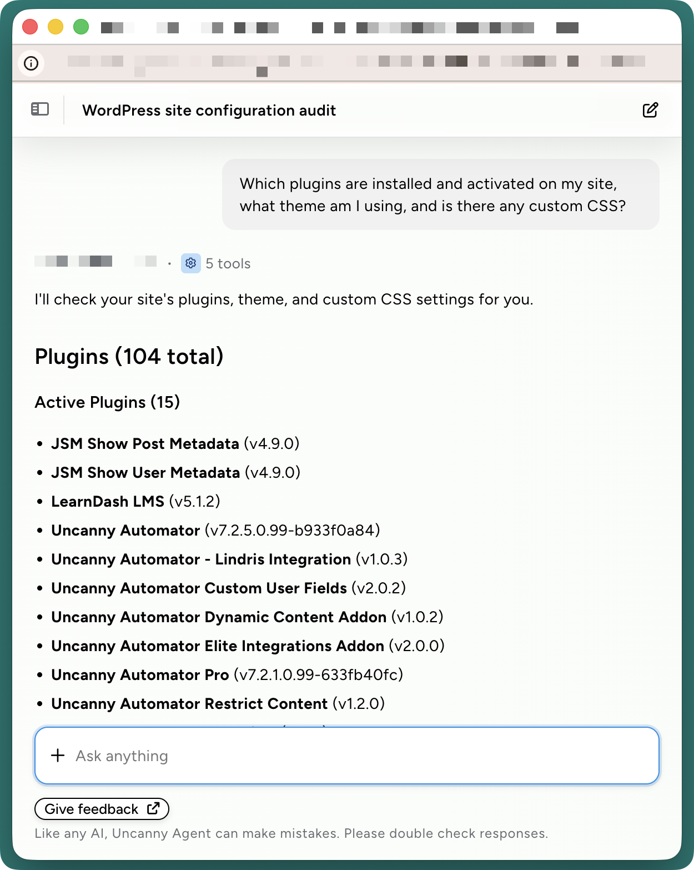Click the red close window button
The height and width of the screenshot is (870, 694).
point(30,27)
